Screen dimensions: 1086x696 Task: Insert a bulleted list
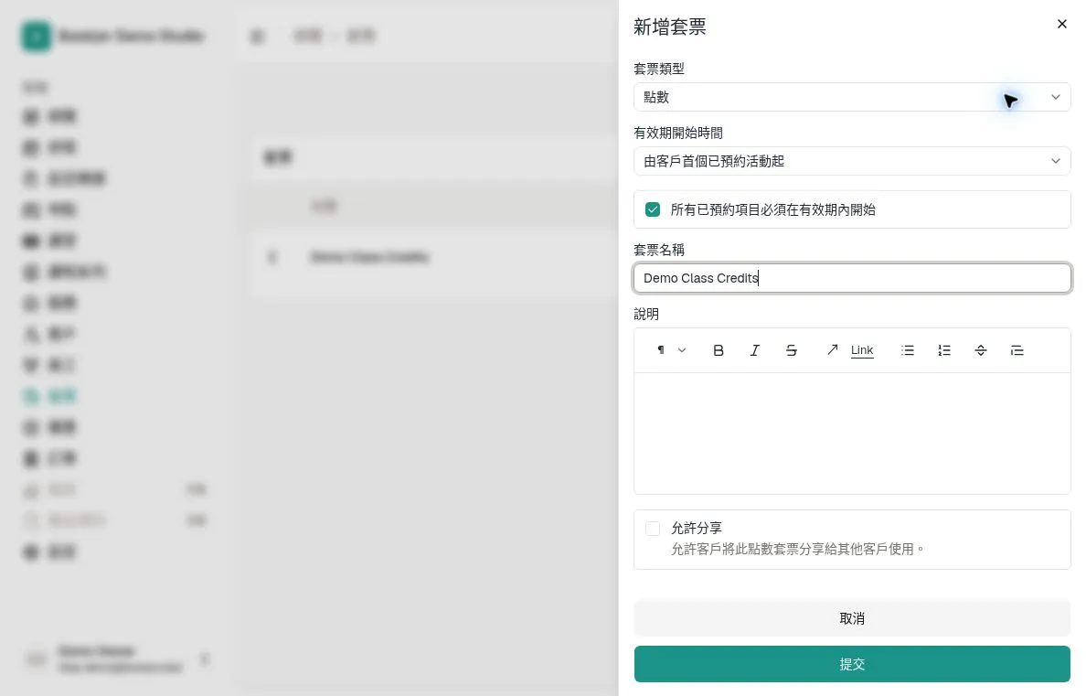(908, 350)
